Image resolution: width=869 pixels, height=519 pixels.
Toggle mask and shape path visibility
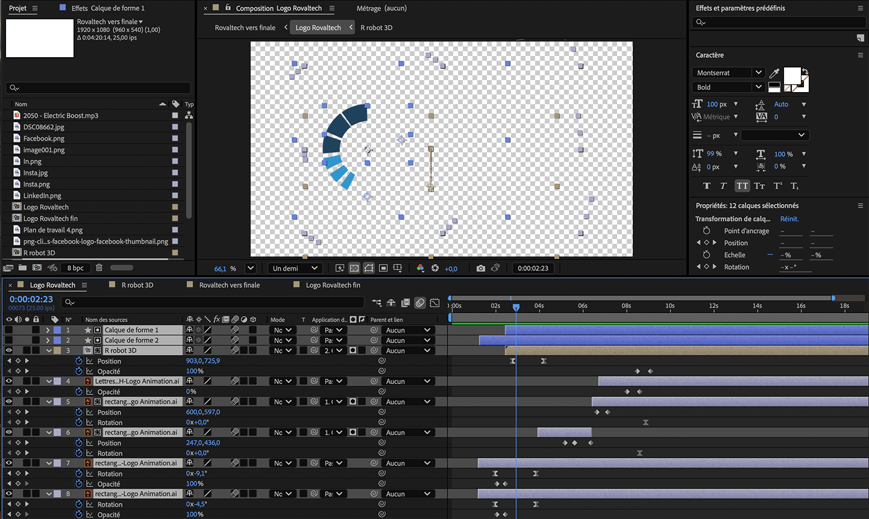[x=369, y=269]
